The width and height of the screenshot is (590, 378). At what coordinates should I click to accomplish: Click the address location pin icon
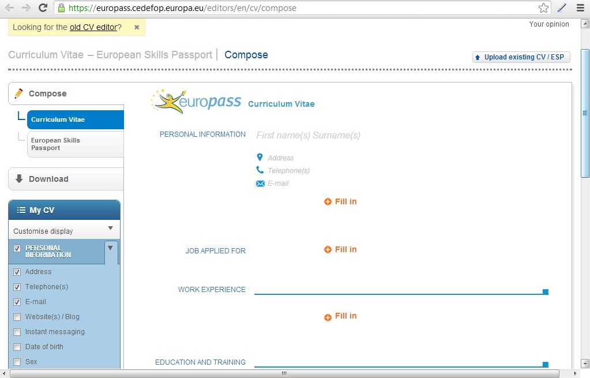(260, 156)
